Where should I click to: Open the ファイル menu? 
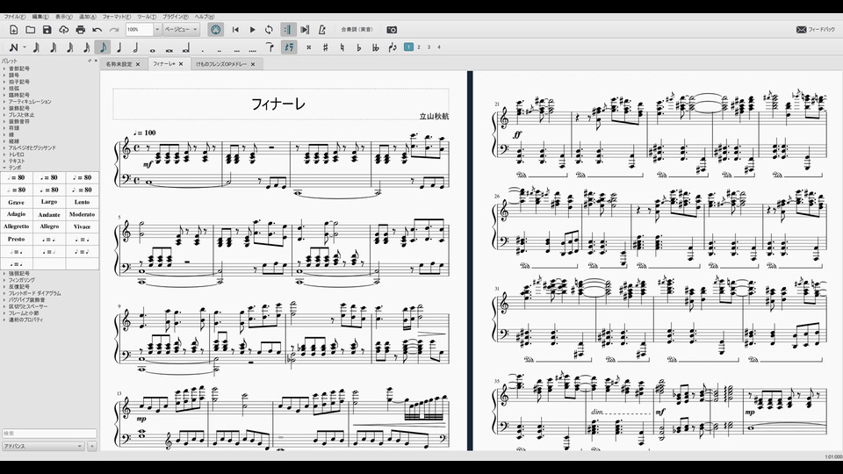15,17
